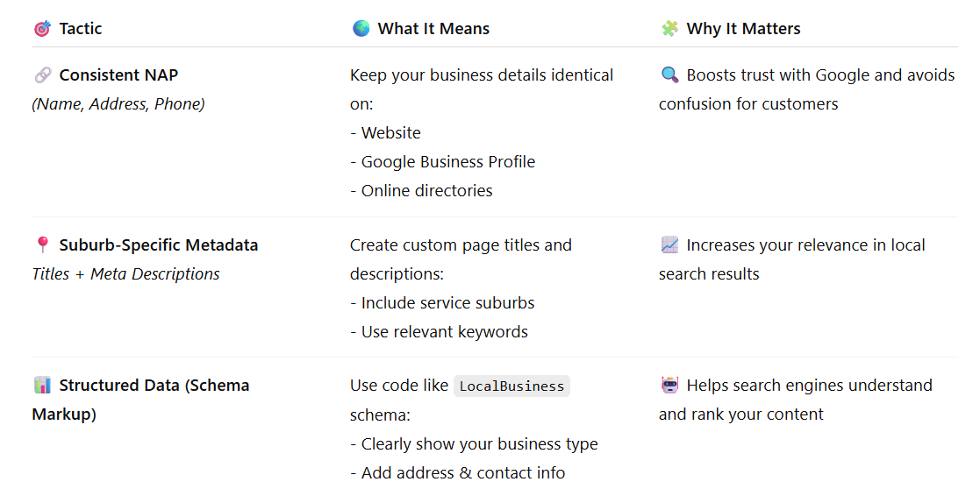Click the italic text Titles + Meta Descriptions
The height and width of the screenshot is (496, 980).
125,274
